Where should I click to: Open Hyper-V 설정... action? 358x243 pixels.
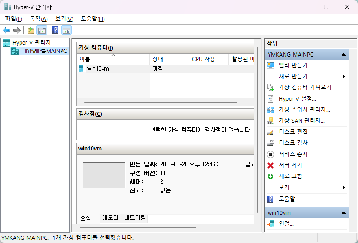(297, 99)
